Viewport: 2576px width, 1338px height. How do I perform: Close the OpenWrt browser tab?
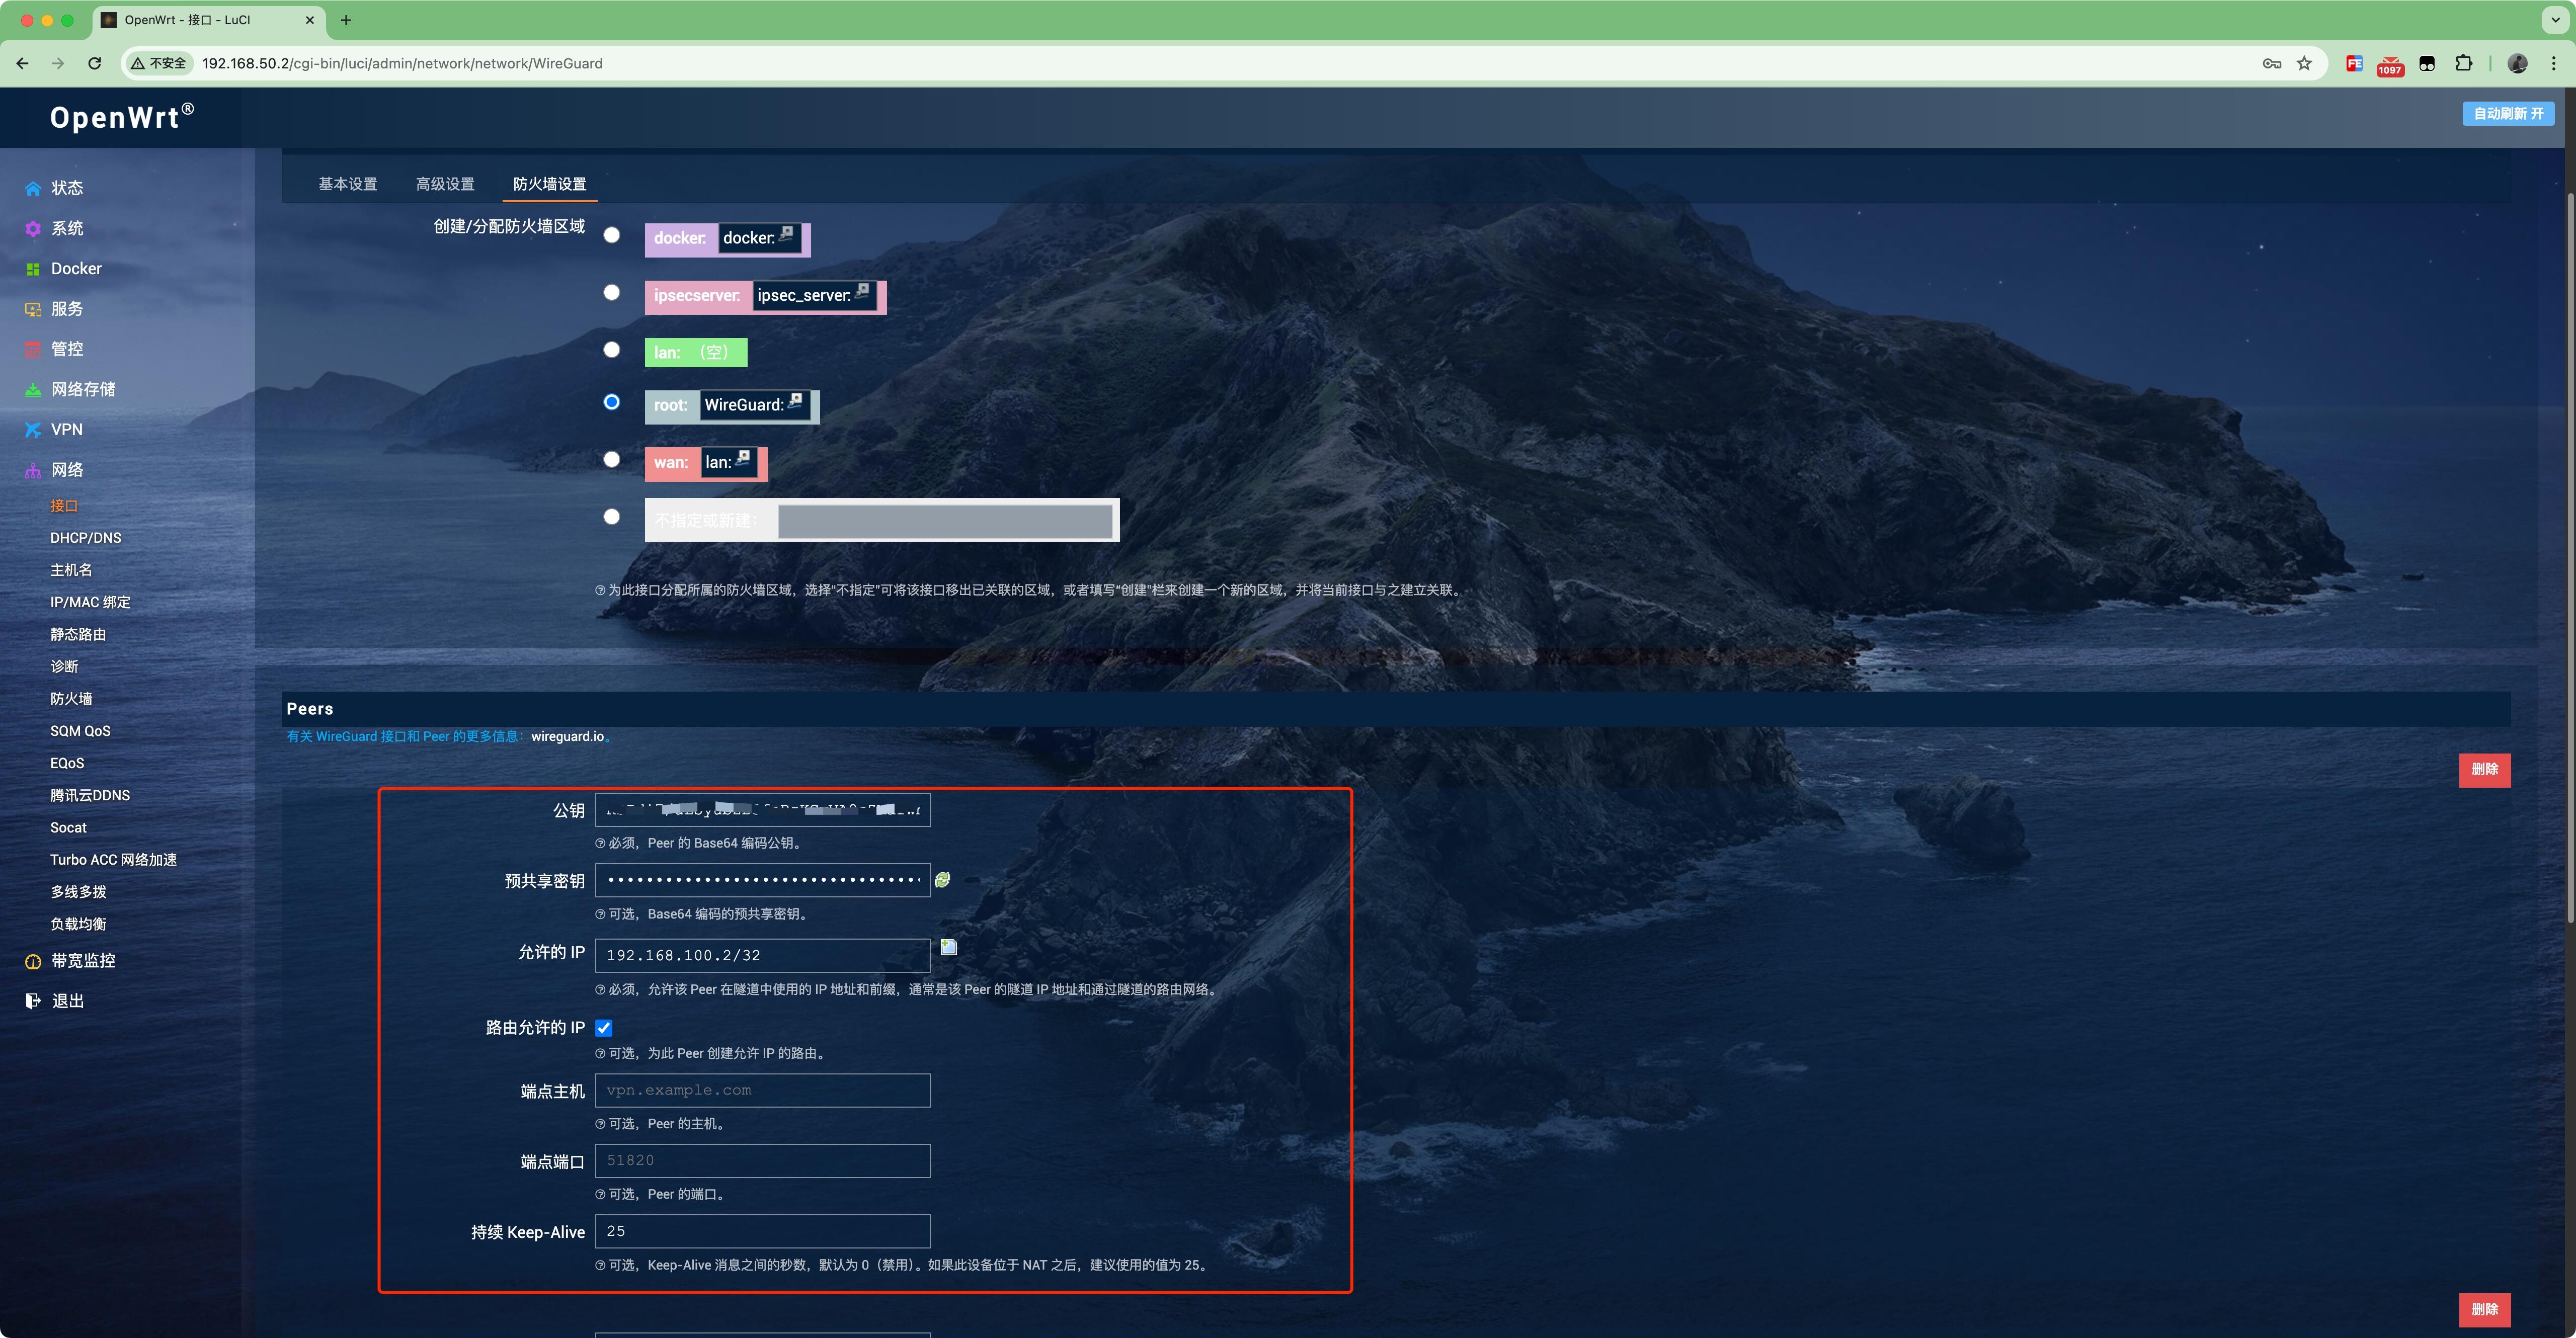(x=310, y=20)
